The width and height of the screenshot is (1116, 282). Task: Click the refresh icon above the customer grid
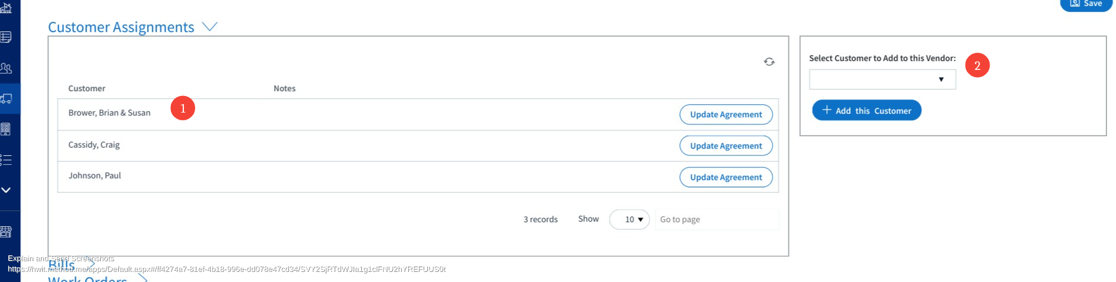pyautogui.click(x=769, y=62)
